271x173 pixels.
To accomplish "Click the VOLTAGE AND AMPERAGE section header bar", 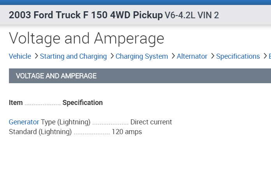I will (140, 76).
